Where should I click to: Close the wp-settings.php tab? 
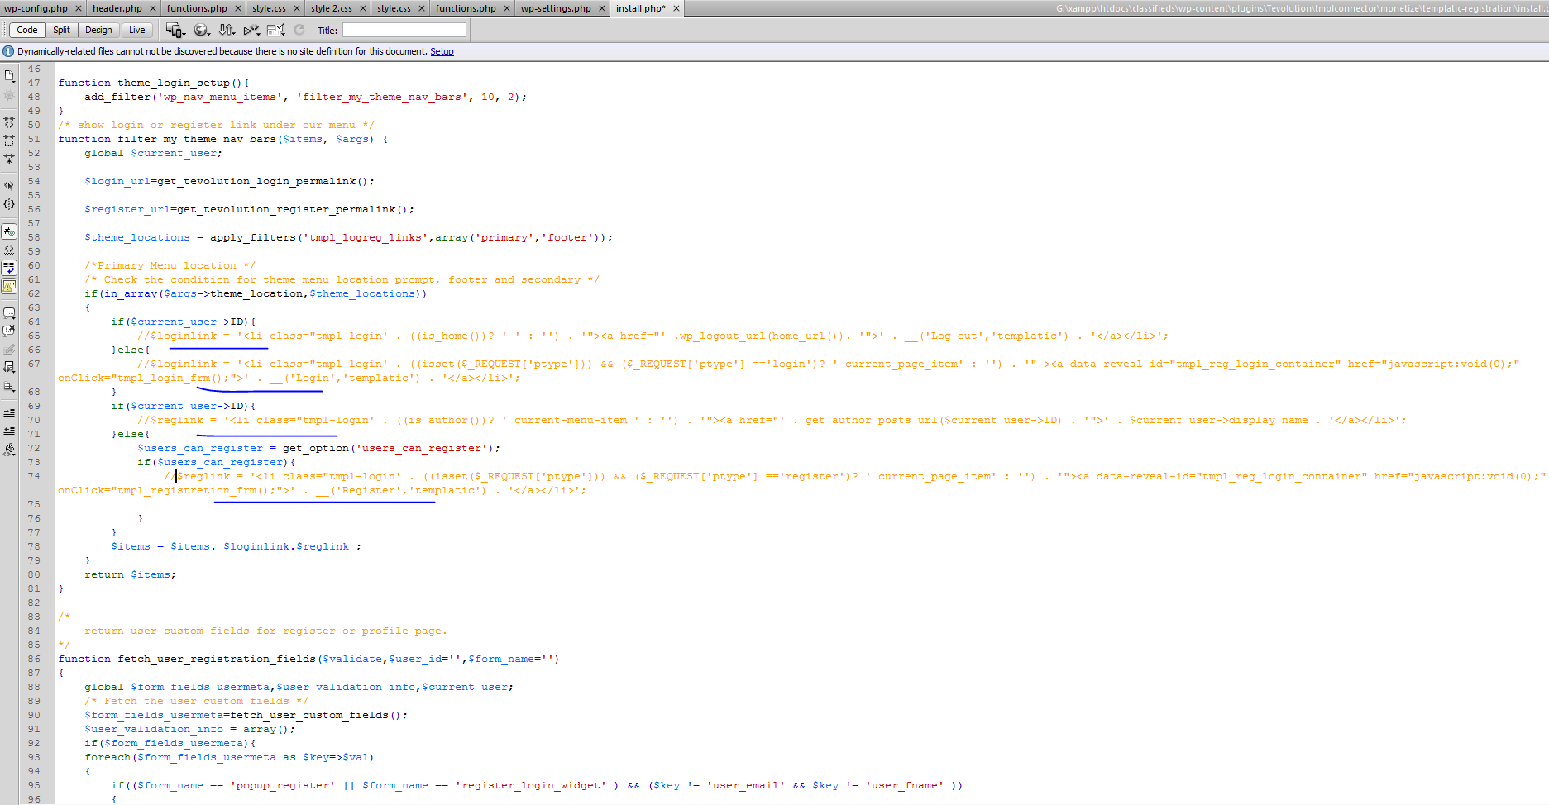(602, 8)
